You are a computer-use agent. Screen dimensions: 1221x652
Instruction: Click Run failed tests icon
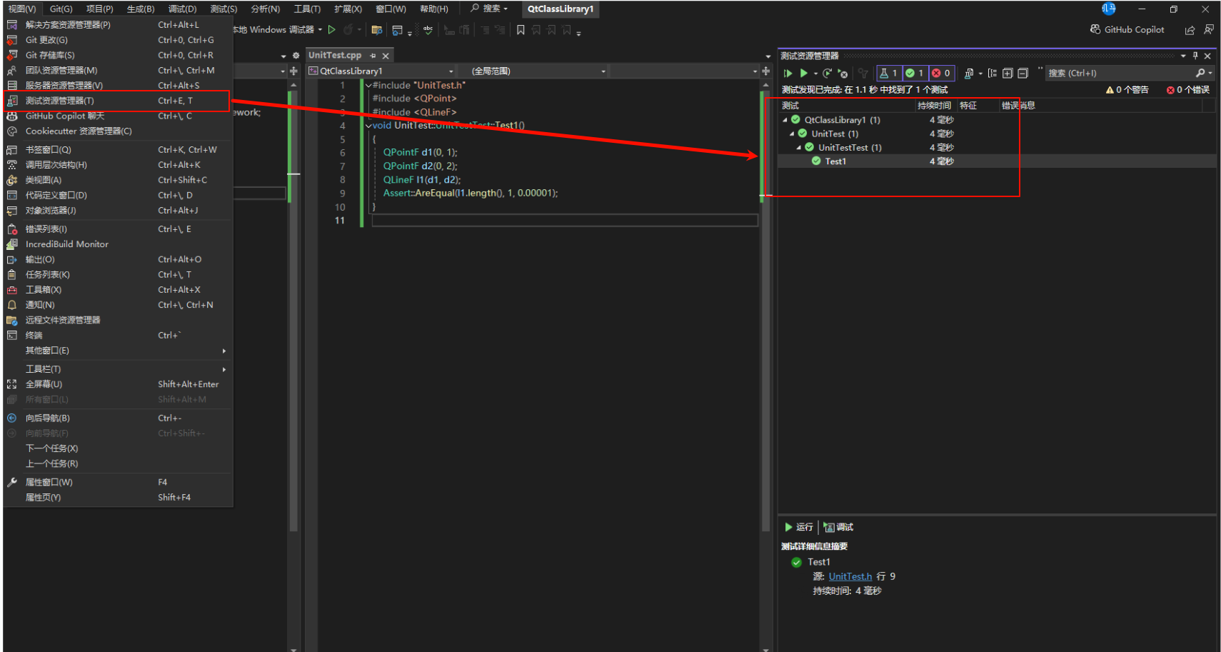(843, 74)
